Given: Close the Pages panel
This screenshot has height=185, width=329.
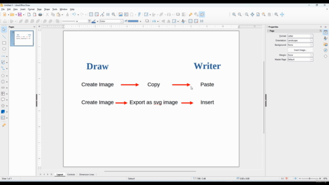Looking at the screenshot, I should (34, 27).
